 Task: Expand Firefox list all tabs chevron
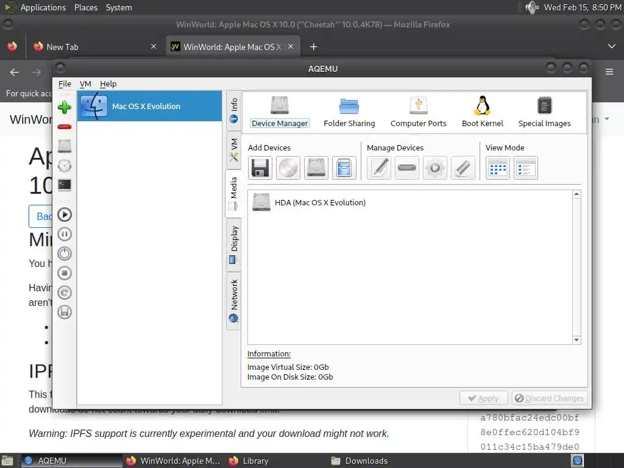612,46
